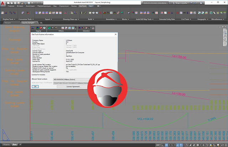Click the Undo arrow in Quick Access toolbar

32,3
